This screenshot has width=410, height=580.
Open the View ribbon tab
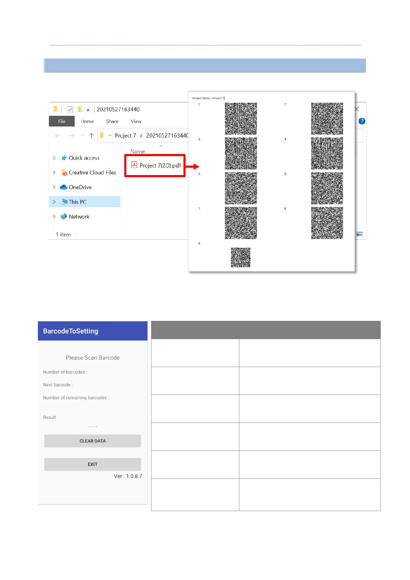(x=136, y=121)
